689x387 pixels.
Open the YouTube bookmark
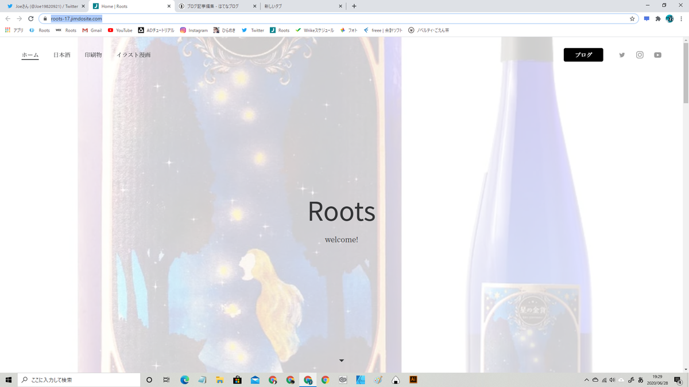120,30
